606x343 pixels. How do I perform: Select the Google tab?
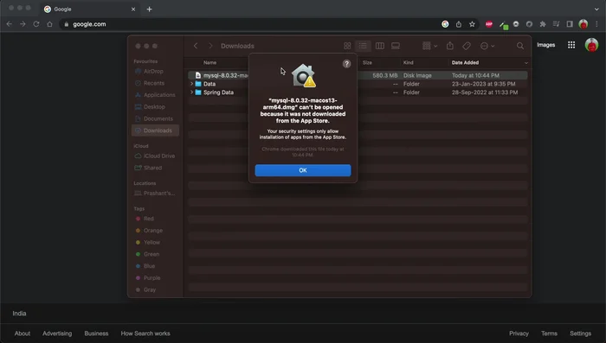[x=90, y=9]
